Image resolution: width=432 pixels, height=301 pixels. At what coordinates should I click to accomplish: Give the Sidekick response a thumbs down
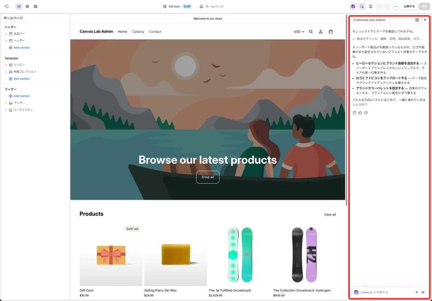366,113
